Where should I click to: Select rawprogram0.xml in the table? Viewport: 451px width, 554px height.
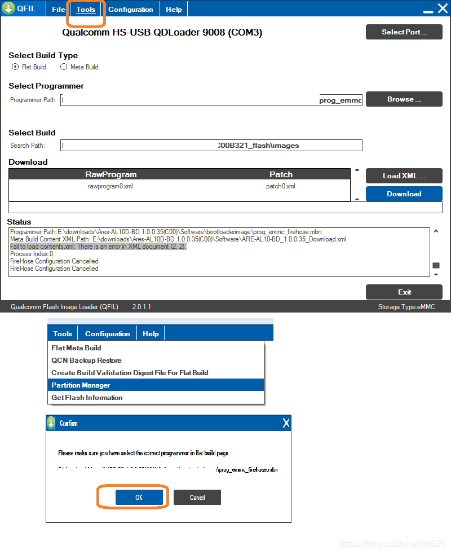tap(110, 186)
